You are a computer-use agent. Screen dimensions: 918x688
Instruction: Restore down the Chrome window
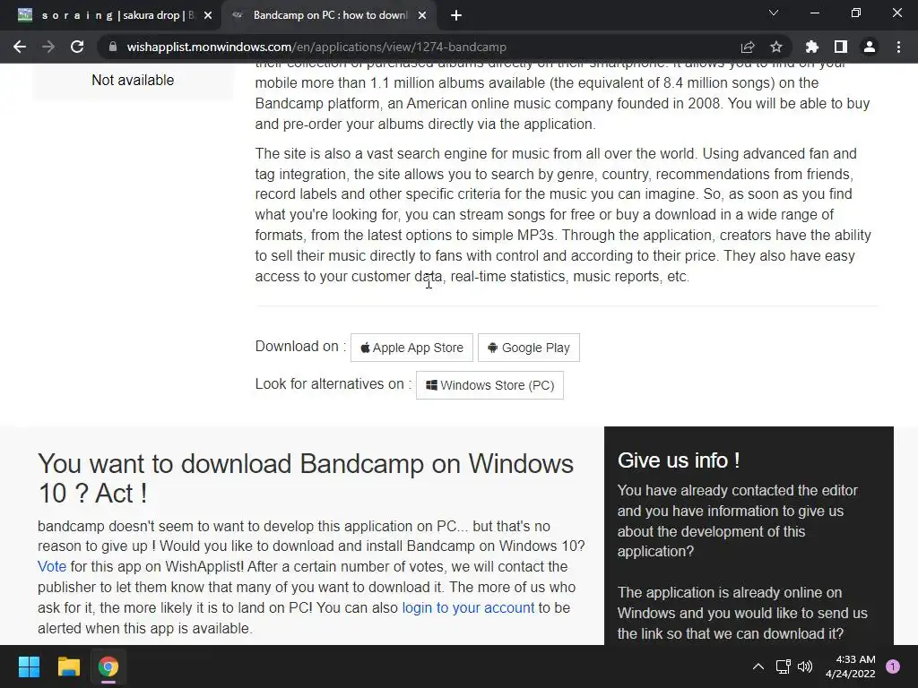click(x=856, y=13)
